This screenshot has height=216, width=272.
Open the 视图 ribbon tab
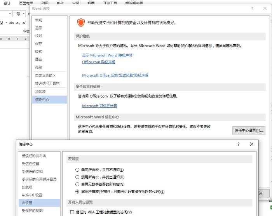pos(91,3)
